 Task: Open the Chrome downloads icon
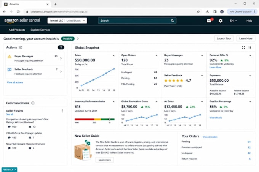click(207, 12)
